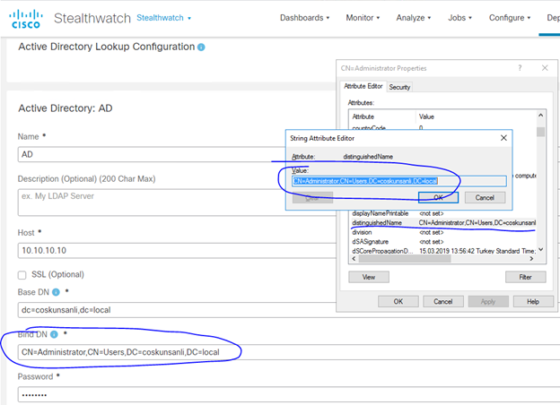
Task: Click Cancel in String Attribute Editor
Action: (485, 197)
